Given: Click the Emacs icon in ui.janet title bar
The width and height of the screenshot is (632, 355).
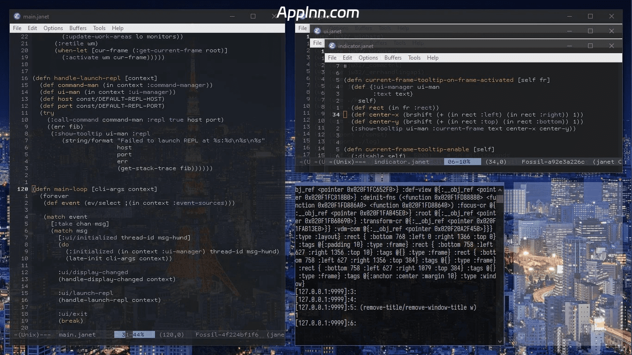Looking at the screenshot, I should click(317, 31).
